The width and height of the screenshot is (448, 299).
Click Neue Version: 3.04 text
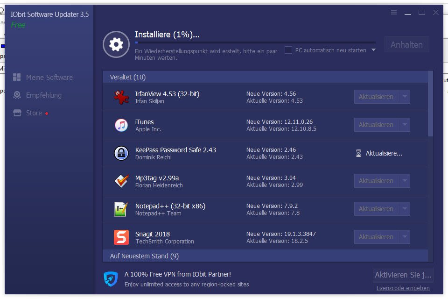coord(271,178)
